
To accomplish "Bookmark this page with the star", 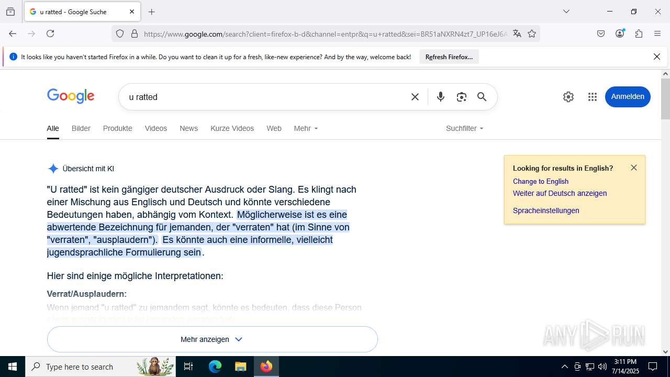I will click(x=532, y=34).
